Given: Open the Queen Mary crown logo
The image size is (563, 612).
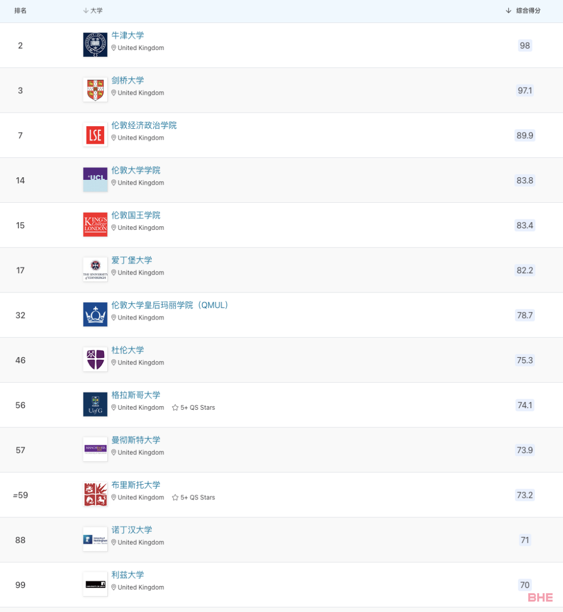Looking at the screenshot, I should [95, 314].
